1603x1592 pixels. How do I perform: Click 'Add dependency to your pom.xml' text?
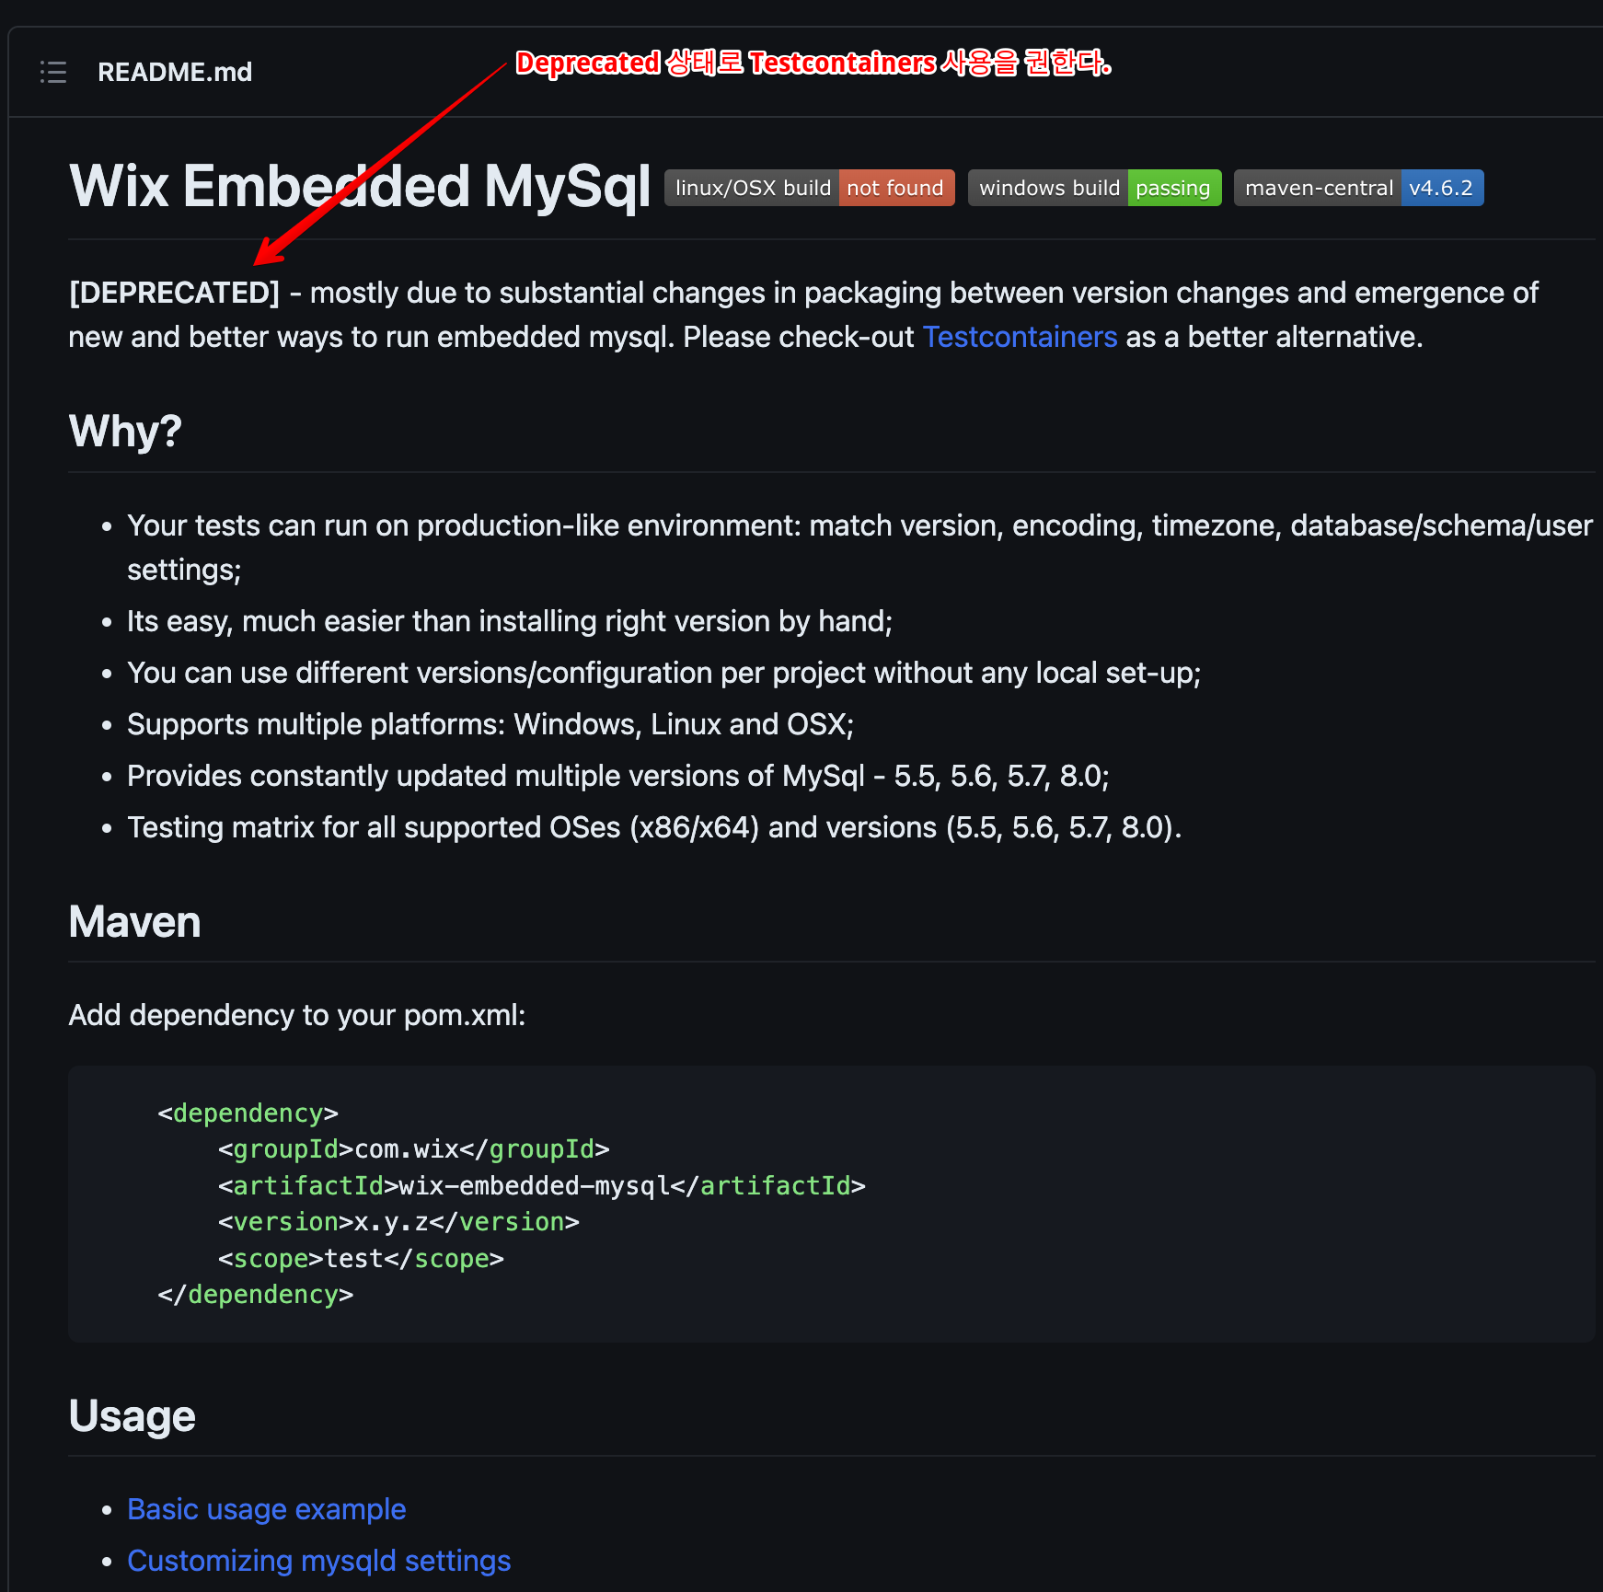tap(297, 1015)
